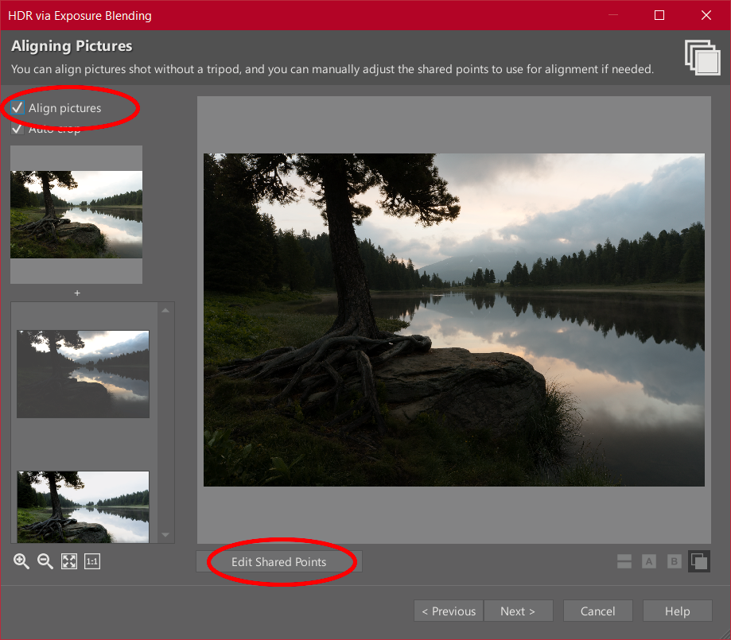Show only picture A in the preview

click(649, 561)
